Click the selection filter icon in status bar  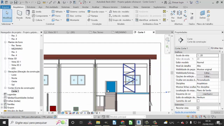click(x=212, y=117)
